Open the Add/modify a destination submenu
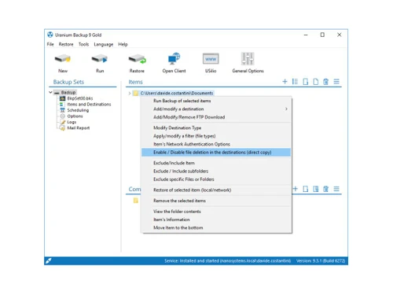 pos(216,109)
